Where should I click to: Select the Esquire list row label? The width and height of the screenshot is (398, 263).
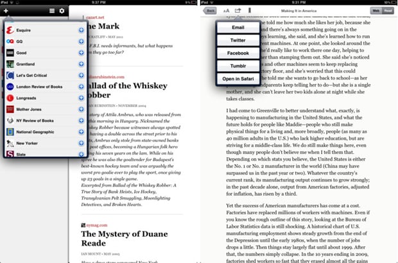click(23, 30)
